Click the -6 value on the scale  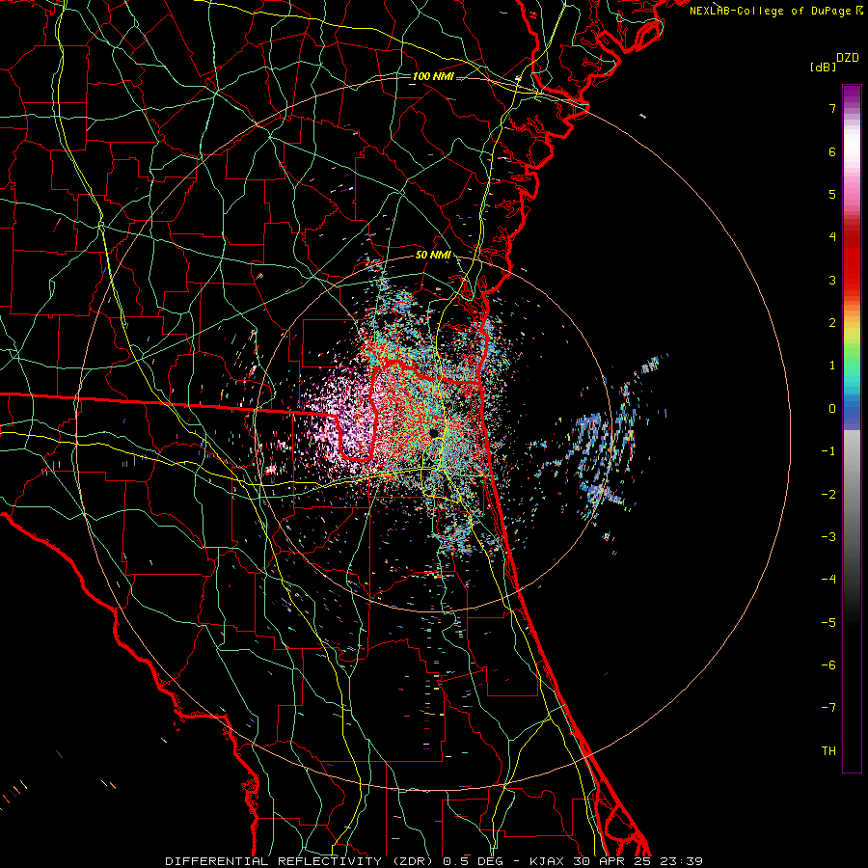click(x=828, y=665)
